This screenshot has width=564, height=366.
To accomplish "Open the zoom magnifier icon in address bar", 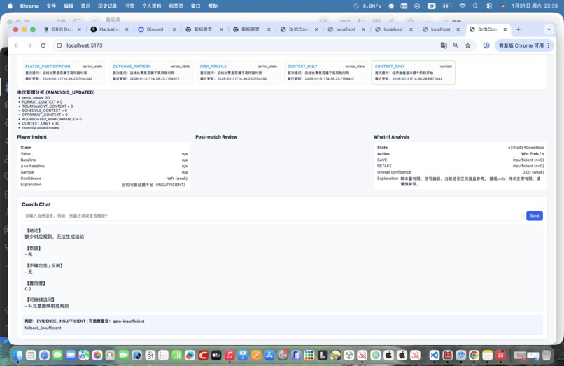I will [x=456, y=45].
